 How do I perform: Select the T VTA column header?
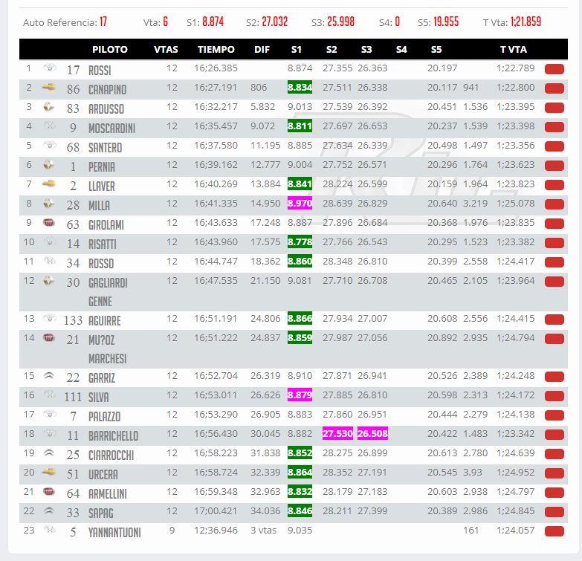point(514,49)
